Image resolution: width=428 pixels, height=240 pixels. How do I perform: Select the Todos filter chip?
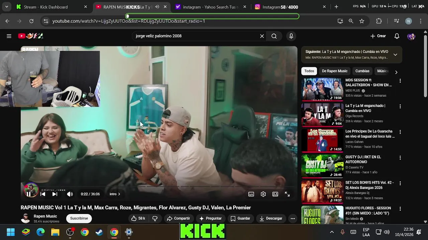tap(309, 71)
